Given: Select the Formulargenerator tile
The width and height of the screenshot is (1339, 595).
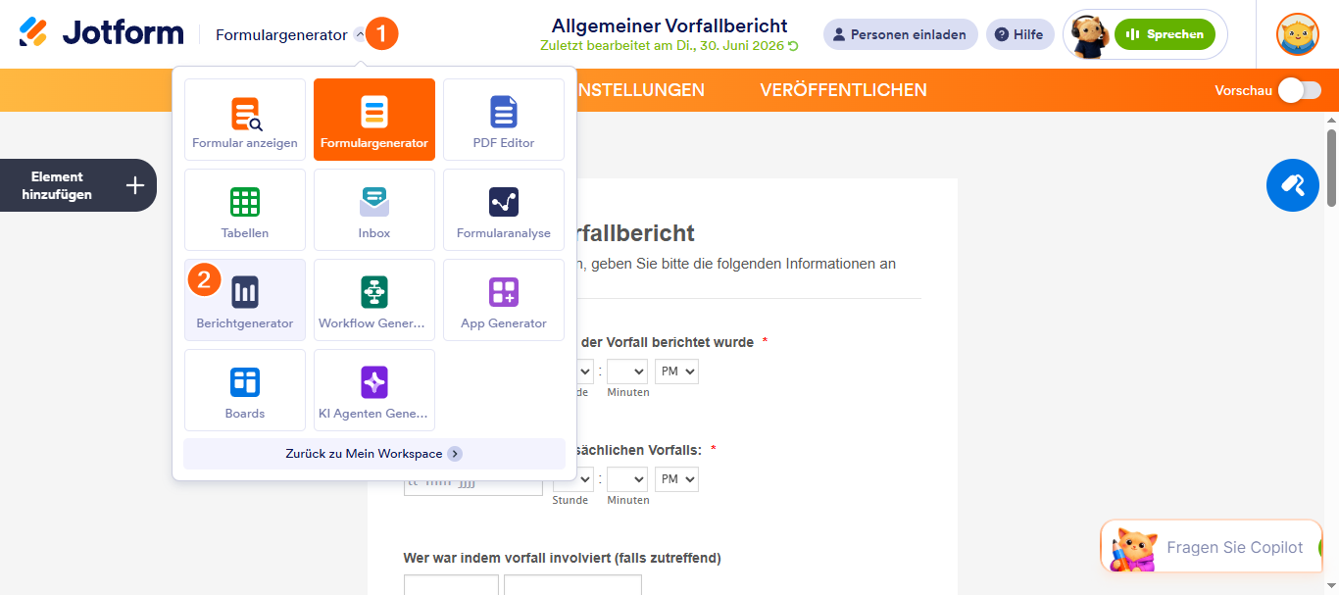Looking at the screenshot, I should click(x=374, y=120).
